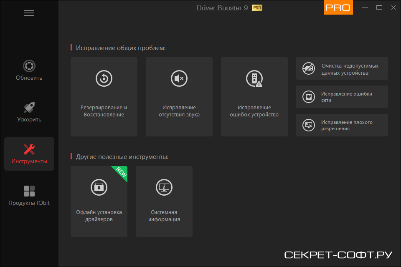Open Системная информация tile
Image resolution: width=401 pixels, height=267 pixels.
pos(164,202)
